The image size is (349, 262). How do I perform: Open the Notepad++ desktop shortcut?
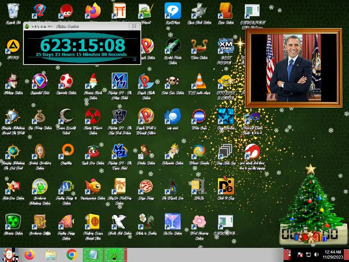click(146, 11)
